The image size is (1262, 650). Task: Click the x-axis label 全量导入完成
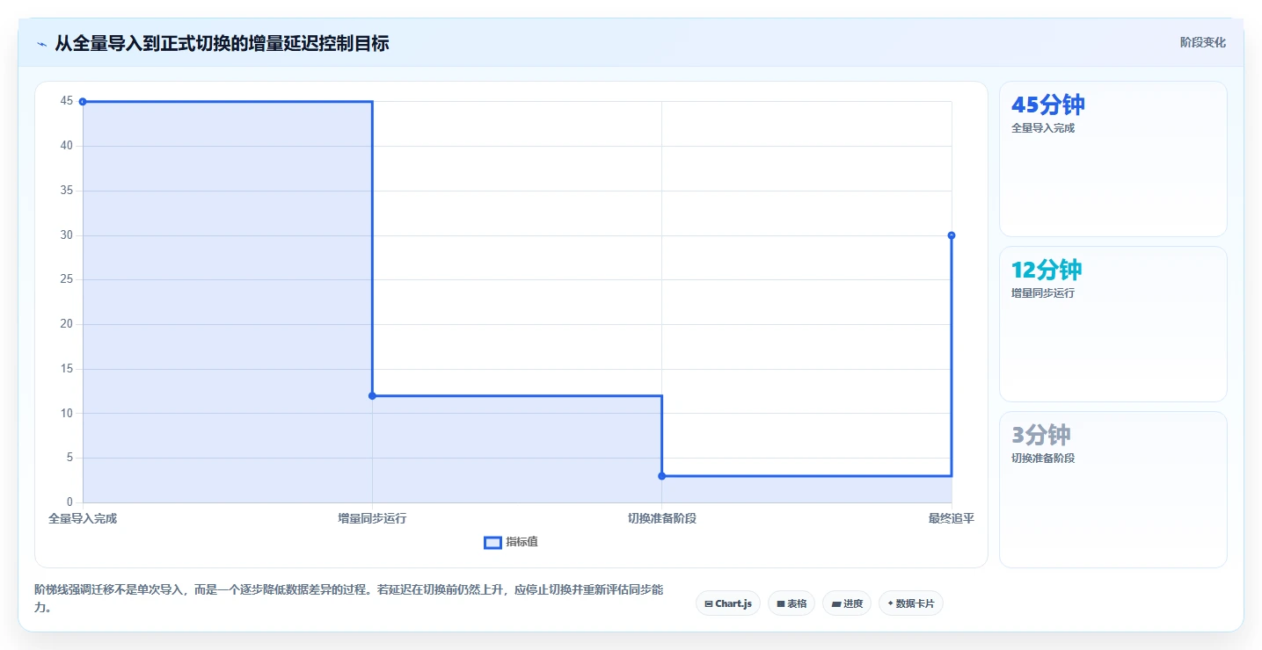pos(83,518)
